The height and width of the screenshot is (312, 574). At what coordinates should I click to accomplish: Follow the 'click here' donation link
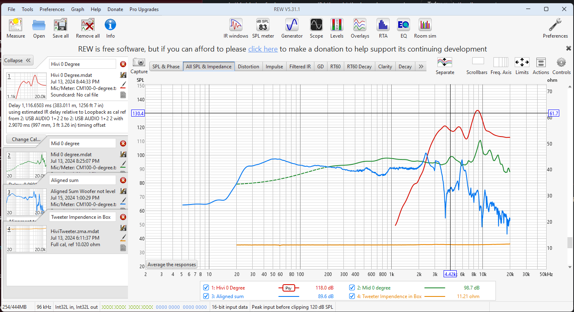(263, 49)
